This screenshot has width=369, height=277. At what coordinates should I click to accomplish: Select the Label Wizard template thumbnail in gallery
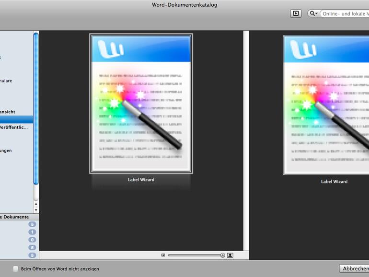pos(141,104)
